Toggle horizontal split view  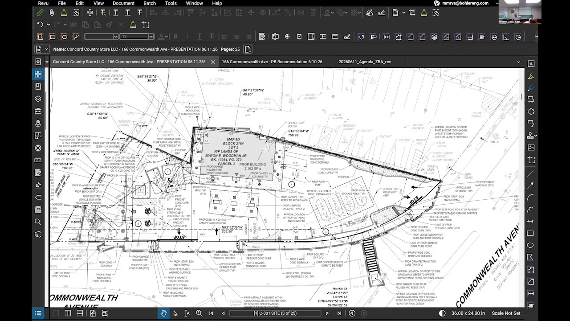tap(80, 313)
